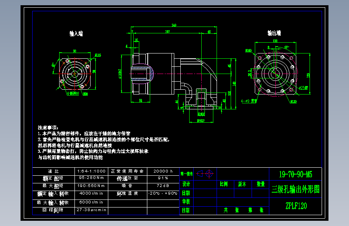
Task: Click the crosshair circle projection symbol
Action: pyautogui.click(x=209, y=173)
